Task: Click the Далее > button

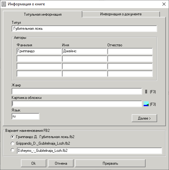Action: (144, 118)
